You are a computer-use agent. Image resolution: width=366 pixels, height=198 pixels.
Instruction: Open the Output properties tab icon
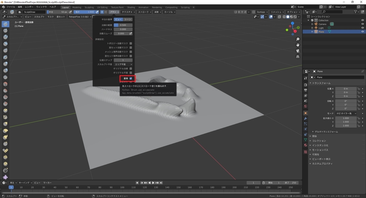(x=305, y=90)
